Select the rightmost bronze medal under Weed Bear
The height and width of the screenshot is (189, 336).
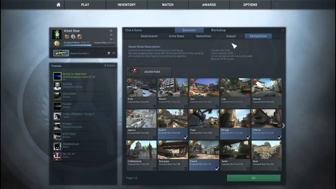[80, 37]
